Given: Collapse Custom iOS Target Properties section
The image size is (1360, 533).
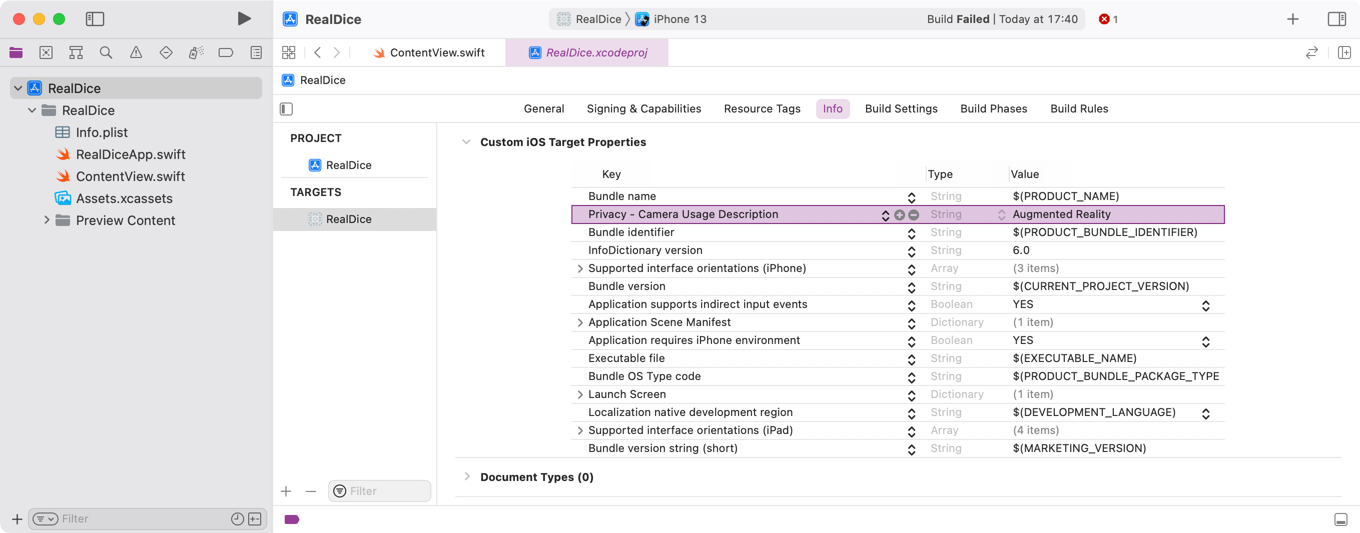Looking at the screenshot, I should (466, 142).
